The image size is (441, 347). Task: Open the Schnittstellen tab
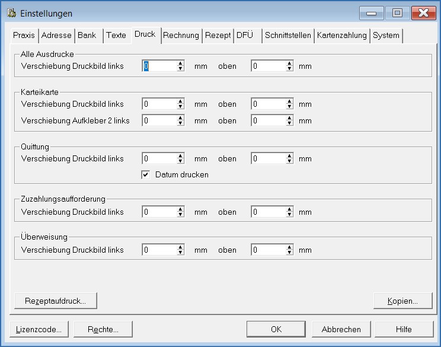288,36
